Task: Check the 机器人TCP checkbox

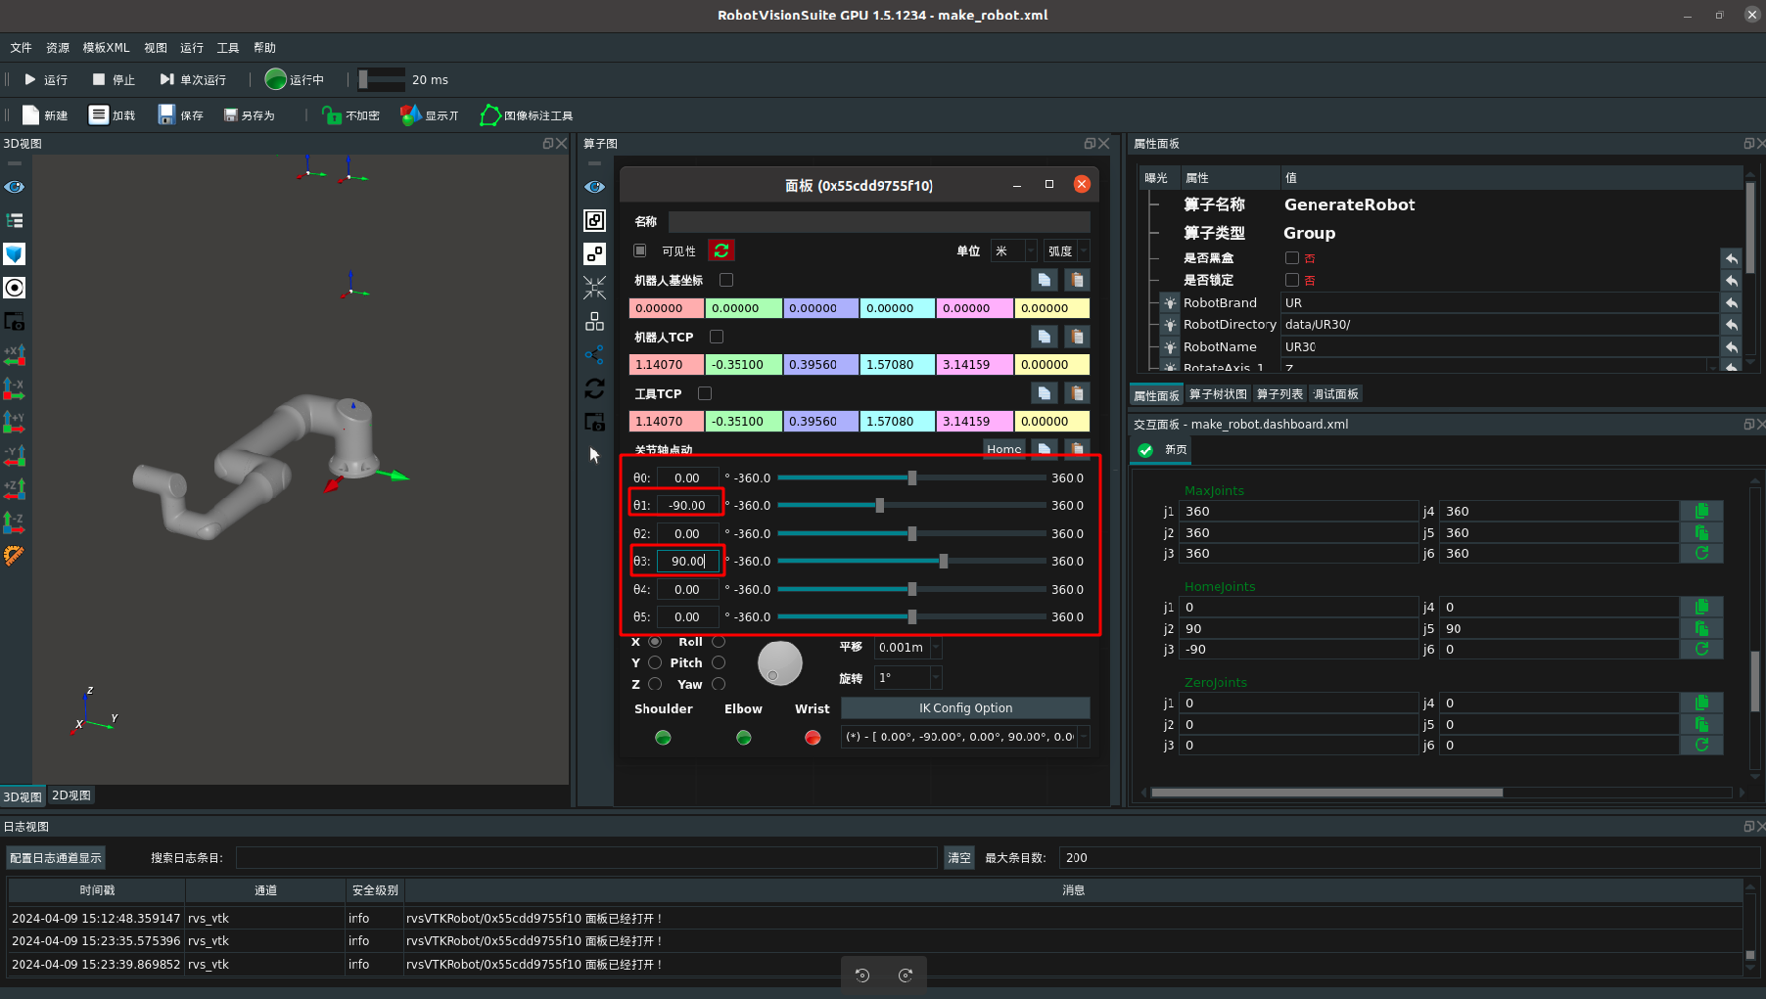Action: point(717,337)
